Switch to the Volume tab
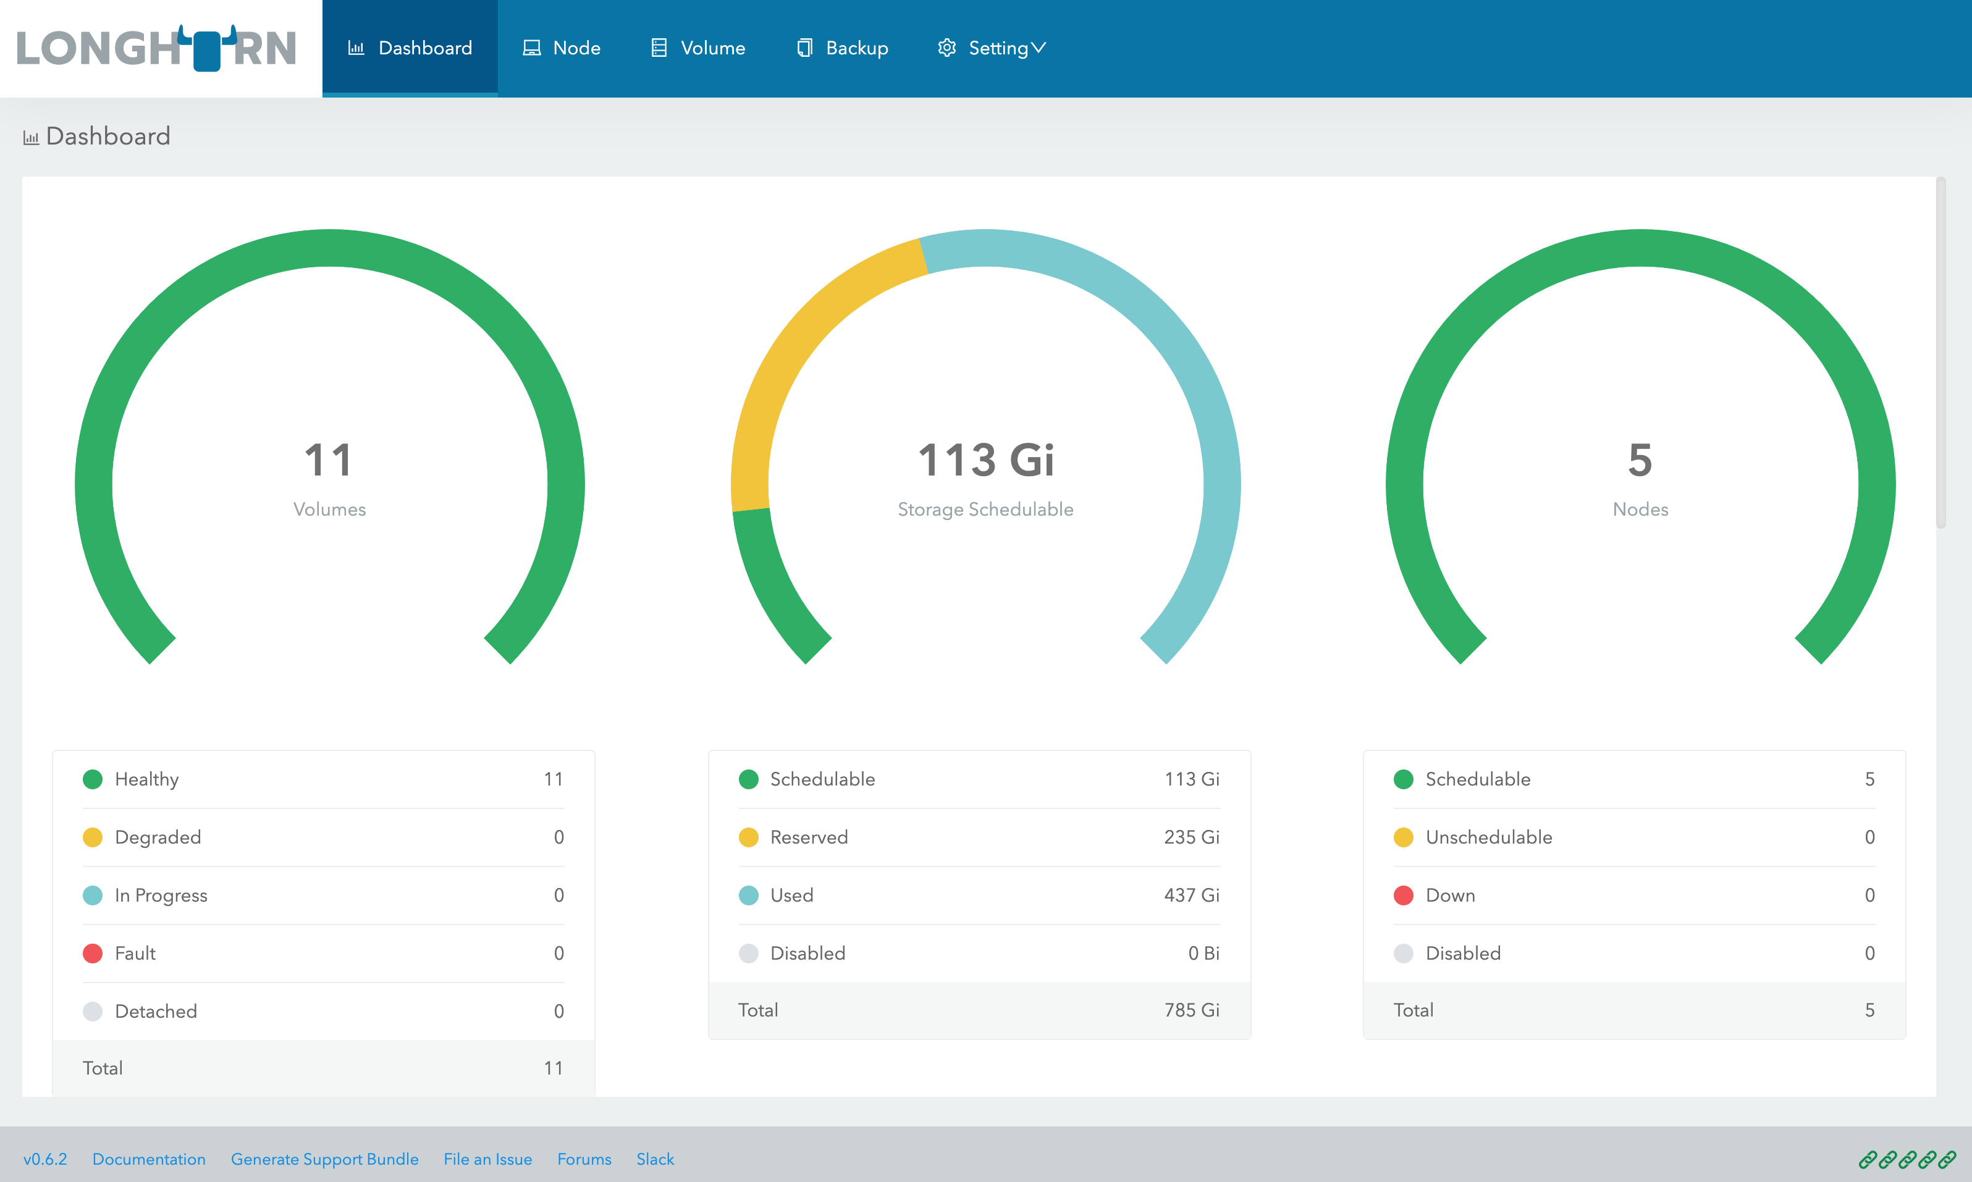 (712, 48)
